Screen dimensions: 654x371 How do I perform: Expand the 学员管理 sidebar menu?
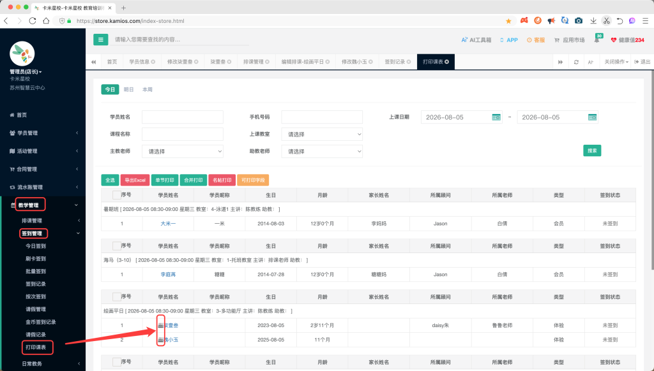43,133
